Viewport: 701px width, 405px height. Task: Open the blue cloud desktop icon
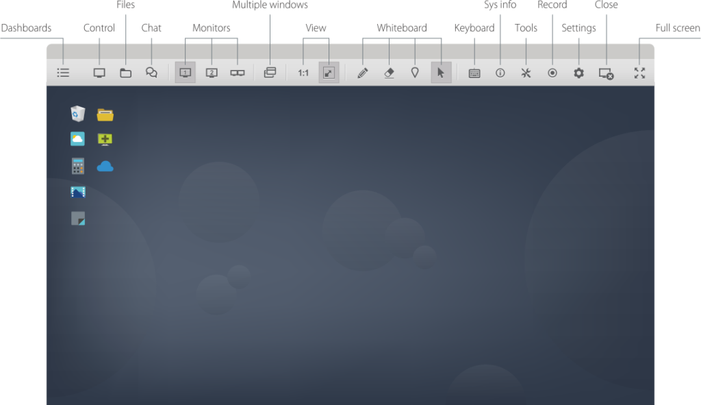click(105, 167)
